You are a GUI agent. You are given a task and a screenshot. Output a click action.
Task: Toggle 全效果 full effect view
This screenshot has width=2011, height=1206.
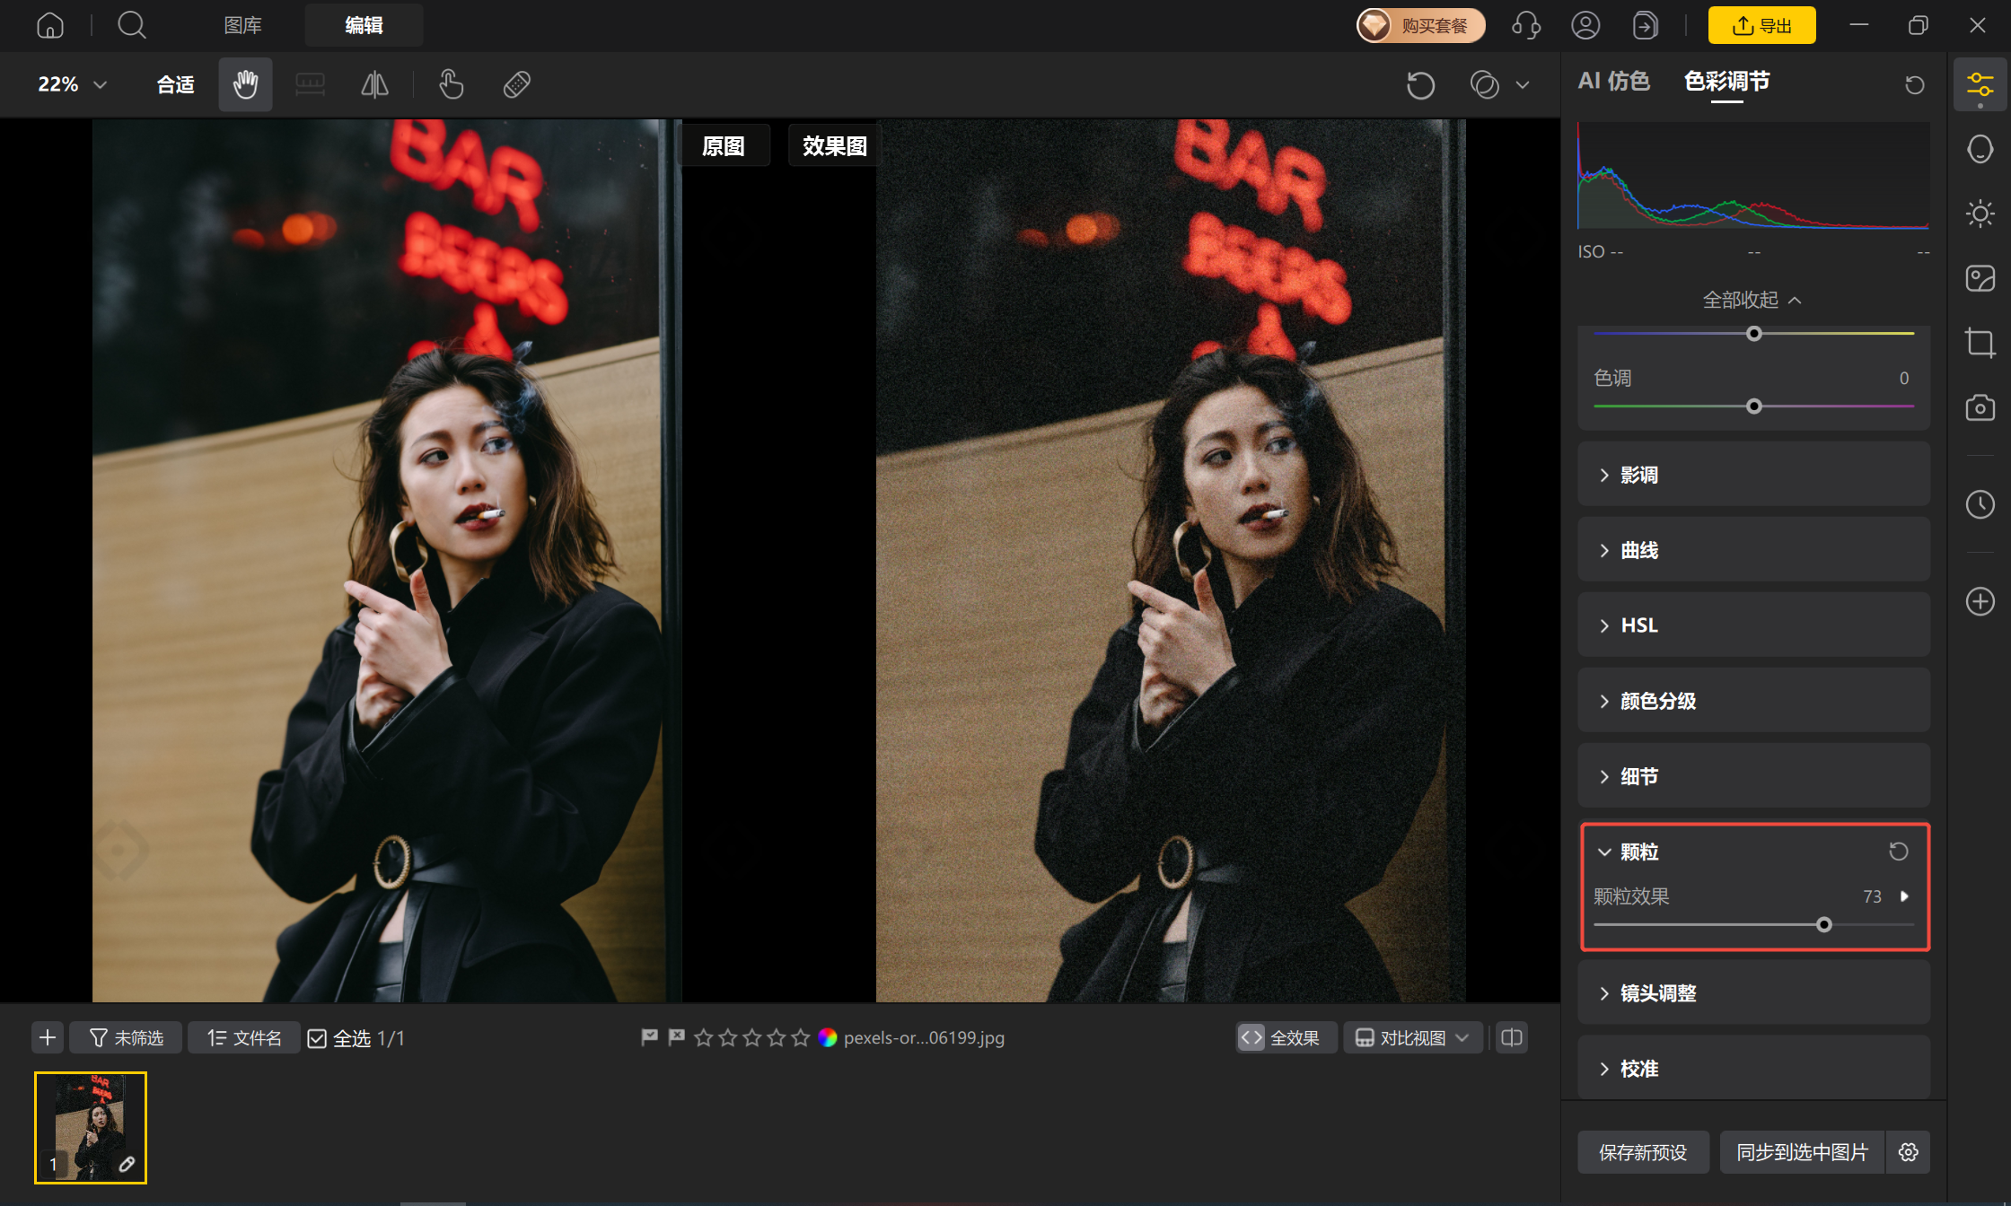coord(1287,1038)
